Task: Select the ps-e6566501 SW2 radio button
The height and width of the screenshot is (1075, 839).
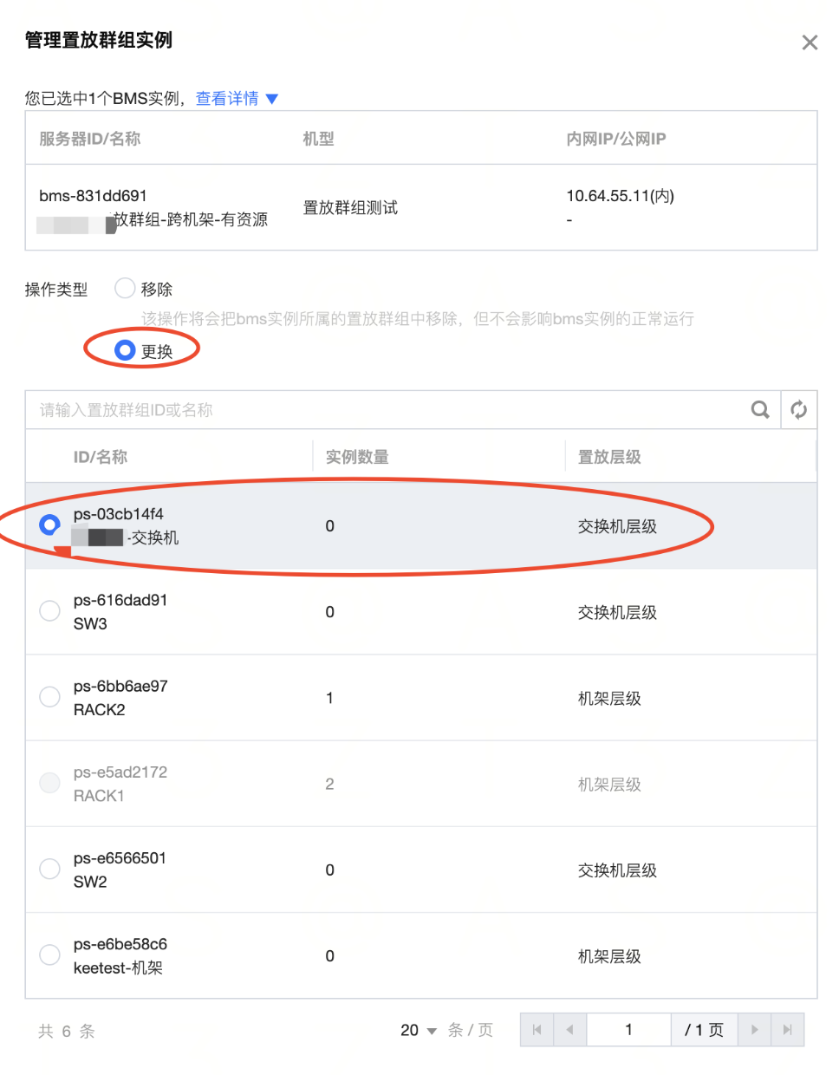Action: [x=50, y=869]
